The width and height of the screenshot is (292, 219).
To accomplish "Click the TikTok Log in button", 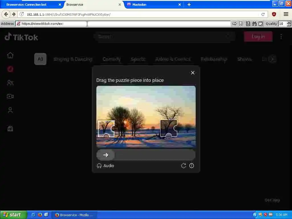I will click(258, 36).
